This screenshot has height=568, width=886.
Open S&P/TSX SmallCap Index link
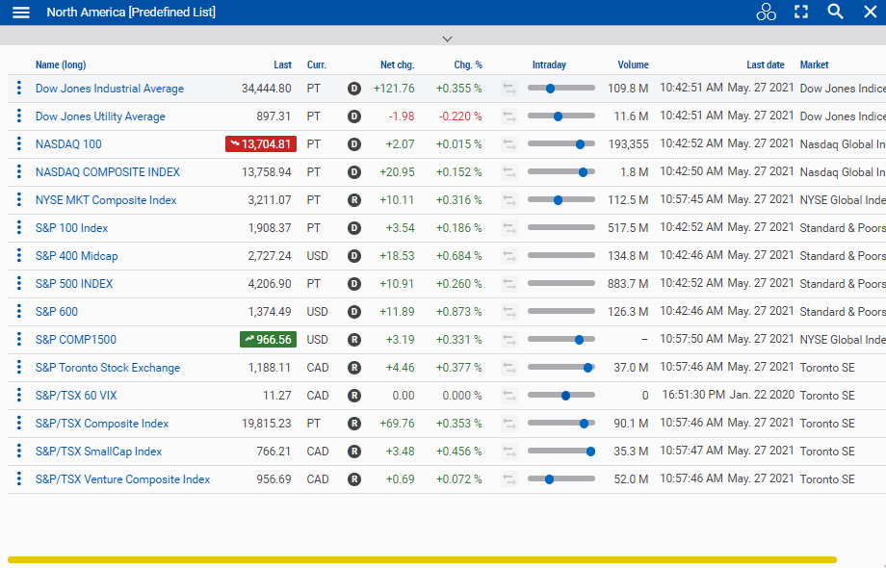click(x=99, y=452)
